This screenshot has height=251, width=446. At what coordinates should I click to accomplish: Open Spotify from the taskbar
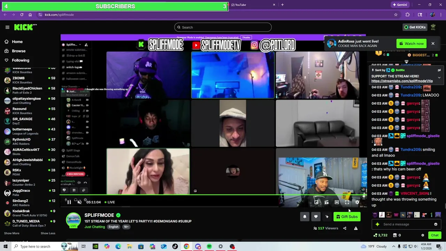[x=209, y=246]
